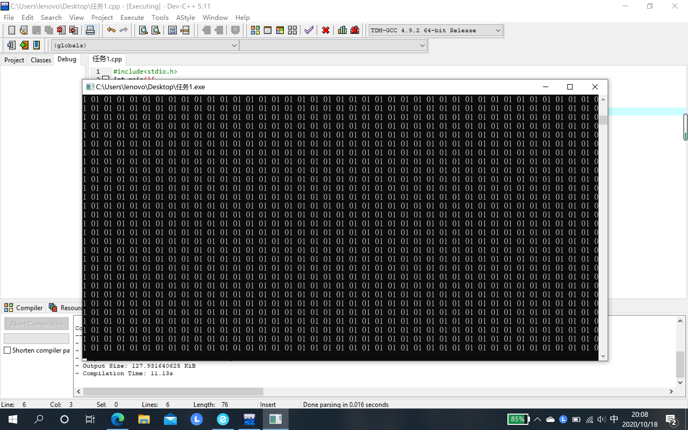
Task: Open the (globals) scope dropdown
Action: 234,45
